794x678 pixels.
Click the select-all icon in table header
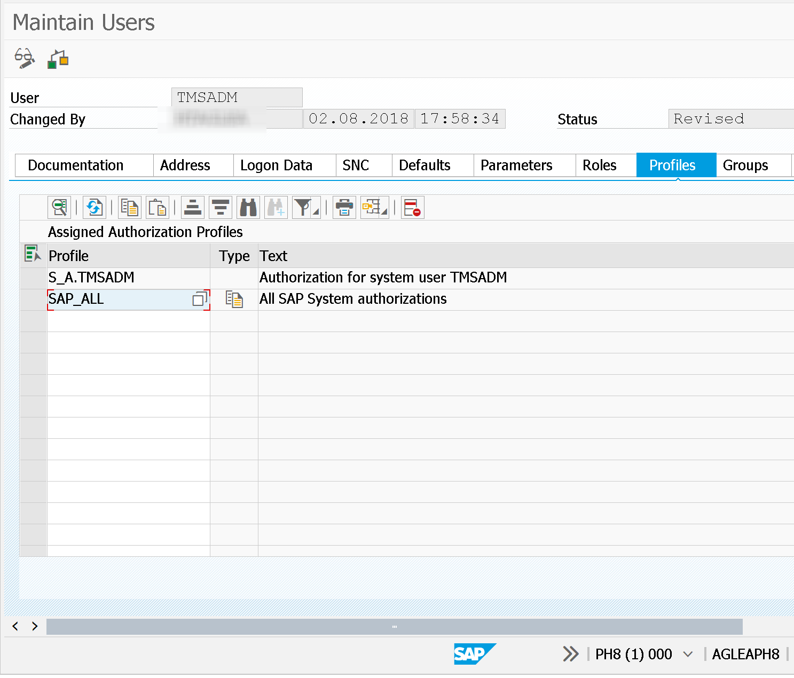pos(33,254)
